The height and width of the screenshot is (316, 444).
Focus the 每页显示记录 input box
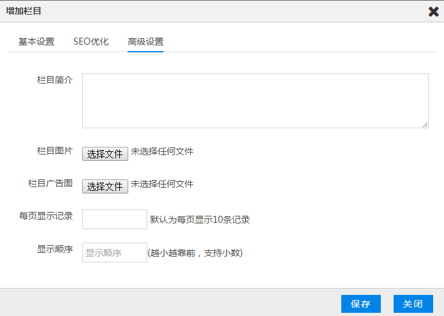tap(115, 219)
